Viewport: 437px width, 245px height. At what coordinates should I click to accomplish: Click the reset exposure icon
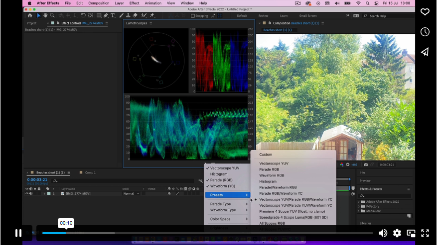[x=347, y=164]
